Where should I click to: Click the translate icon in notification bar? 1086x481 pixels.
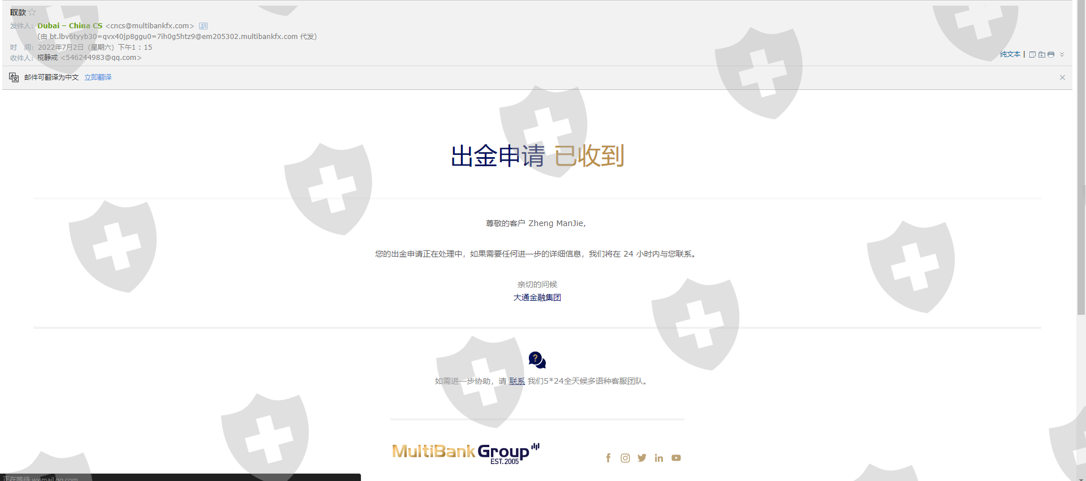click(14, 77)
